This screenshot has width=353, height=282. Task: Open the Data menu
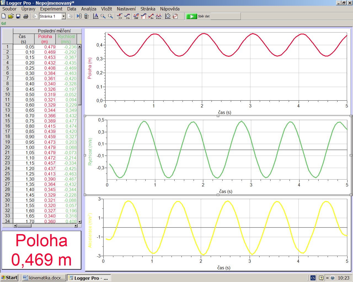pyautogui.click(x=72, y=9)
